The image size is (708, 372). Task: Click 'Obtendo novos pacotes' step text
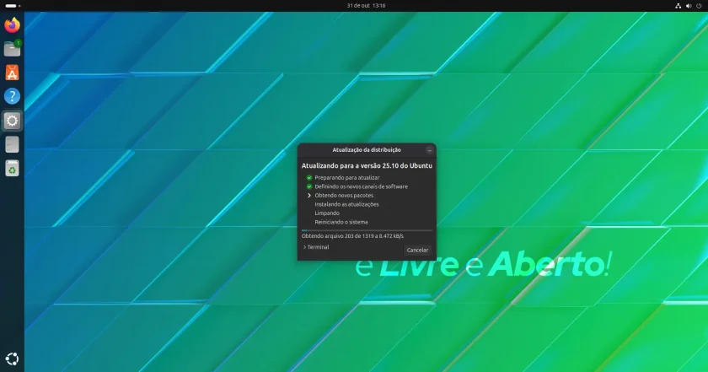click(344, 195)
